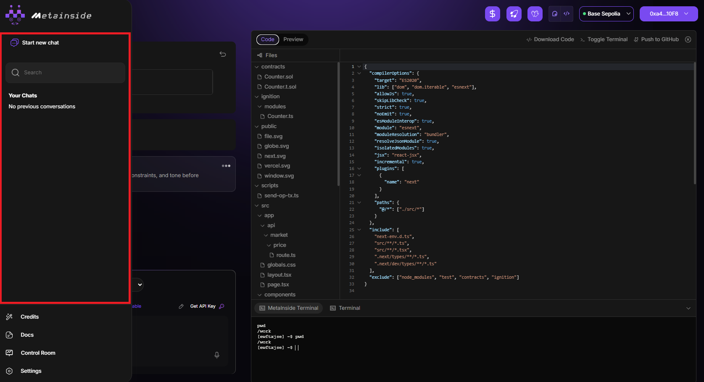Click the file tree vertical scrollbar
This screenshot has width=704, height=382.
338,124
